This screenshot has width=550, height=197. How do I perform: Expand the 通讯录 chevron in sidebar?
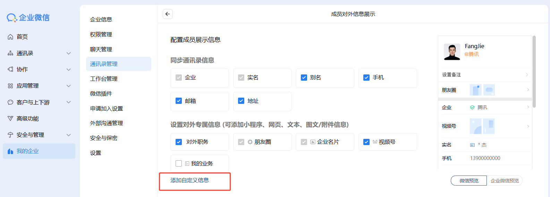tap(69, 53)
